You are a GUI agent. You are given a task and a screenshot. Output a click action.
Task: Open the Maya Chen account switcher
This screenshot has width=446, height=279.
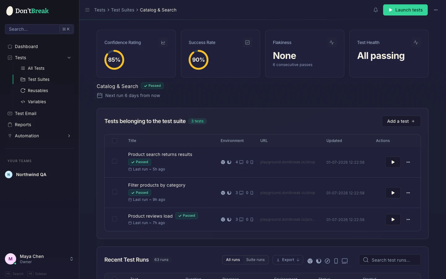pos(72,259)
